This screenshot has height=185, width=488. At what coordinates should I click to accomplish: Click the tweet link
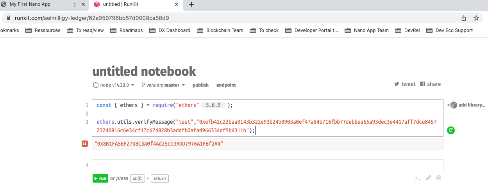point(405,84)
